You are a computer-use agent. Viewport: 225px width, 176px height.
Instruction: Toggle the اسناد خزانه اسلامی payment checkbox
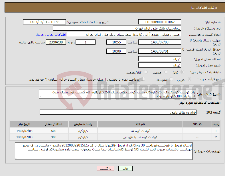point(143,79)
